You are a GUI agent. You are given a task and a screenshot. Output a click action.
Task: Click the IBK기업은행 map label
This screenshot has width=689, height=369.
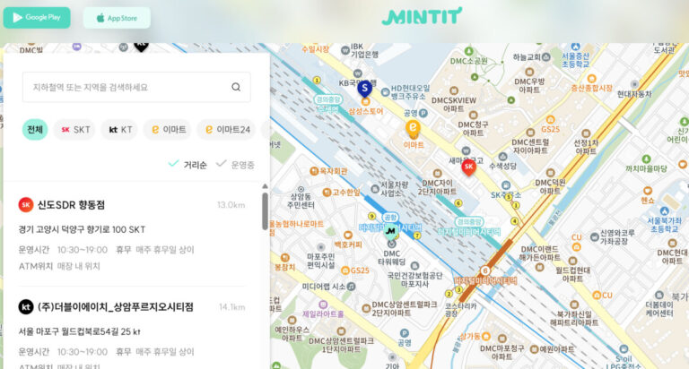pos(364,50)
